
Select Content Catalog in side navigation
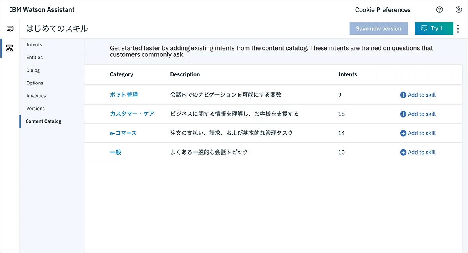(x=44, y=121)
